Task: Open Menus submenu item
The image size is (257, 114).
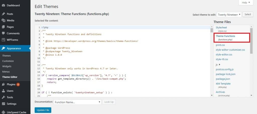Action: click(6, 72)
